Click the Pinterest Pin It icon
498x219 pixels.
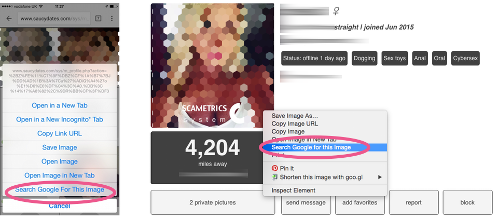275,168
